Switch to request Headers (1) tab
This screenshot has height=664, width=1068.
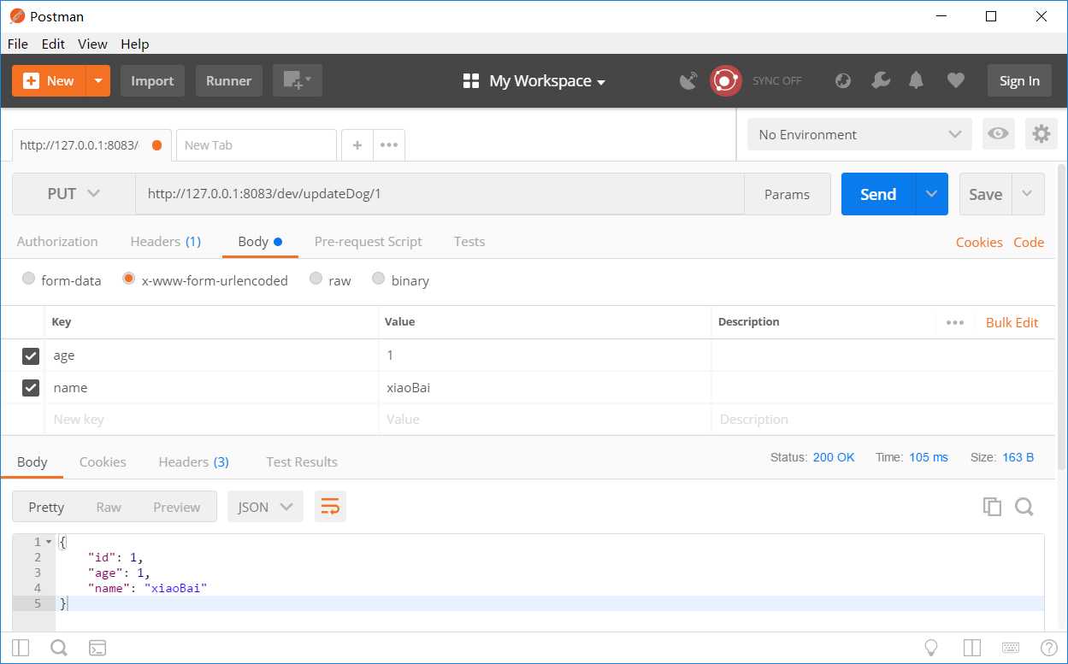tap(165, 242)
